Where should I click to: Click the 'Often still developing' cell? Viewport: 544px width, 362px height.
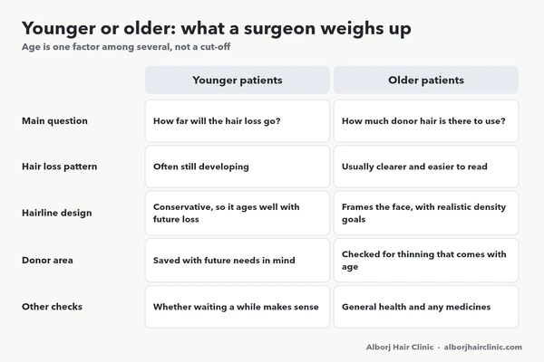238,167
